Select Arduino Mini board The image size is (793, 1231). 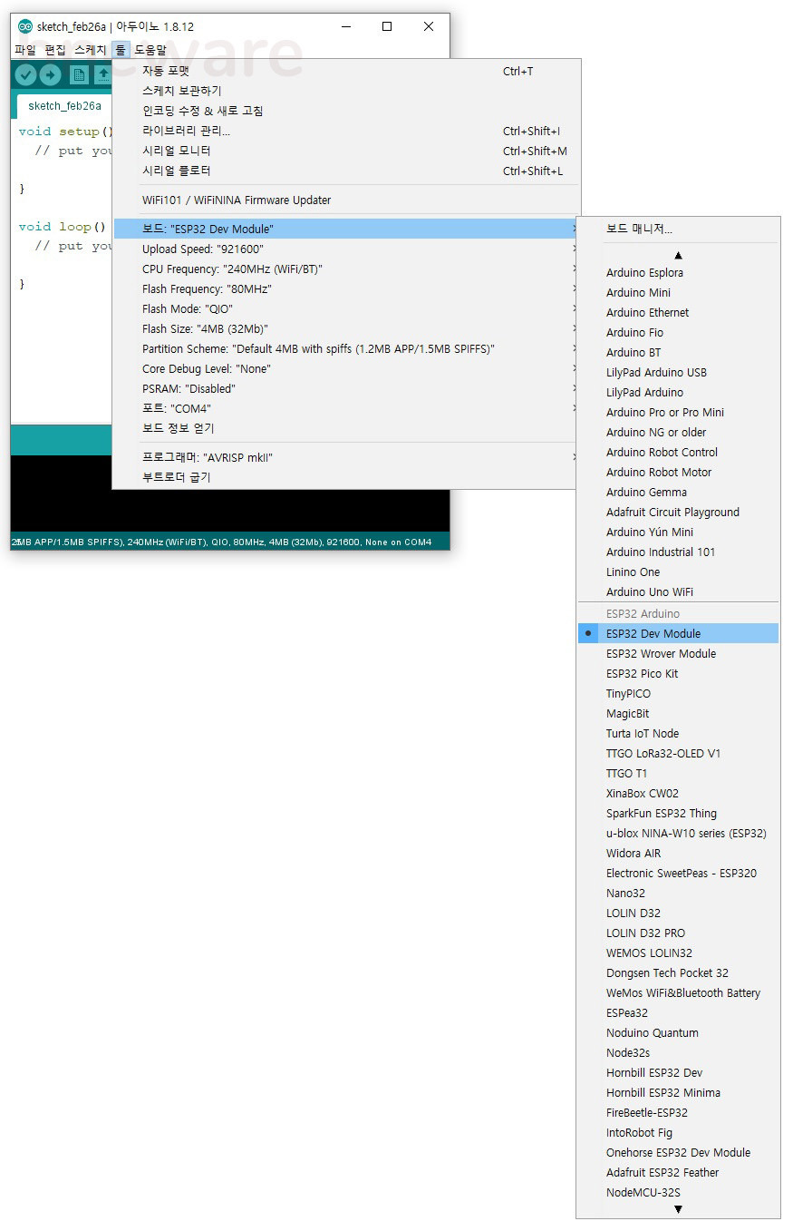click(x=678, y=292)
